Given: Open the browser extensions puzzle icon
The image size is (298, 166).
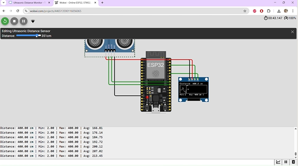Looking at the screenshot, I should pos(268,11).
